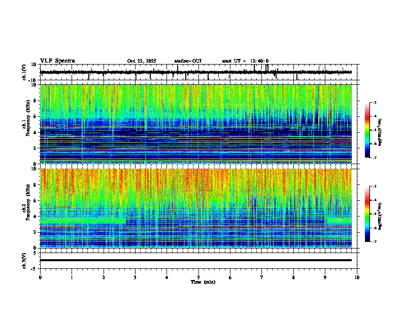The image size is (402, 311).
Task: Click the log(PSD) label beside ch.2 color scale
Action: (380, 216)
